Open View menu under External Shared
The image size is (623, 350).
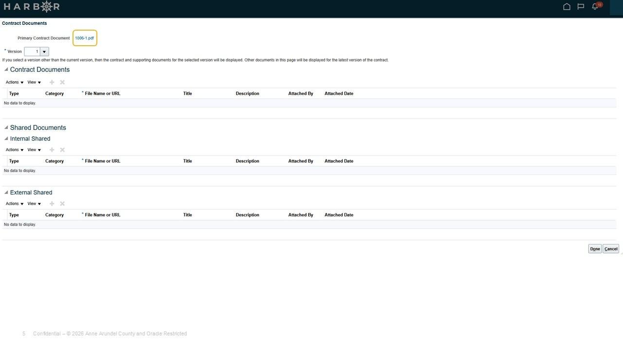click(x=34, y=204)
